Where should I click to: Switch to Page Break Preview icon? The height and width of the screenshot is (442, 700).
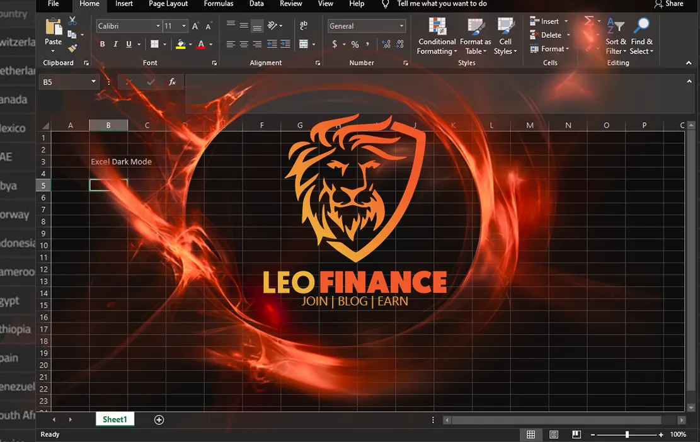[577, 434]
